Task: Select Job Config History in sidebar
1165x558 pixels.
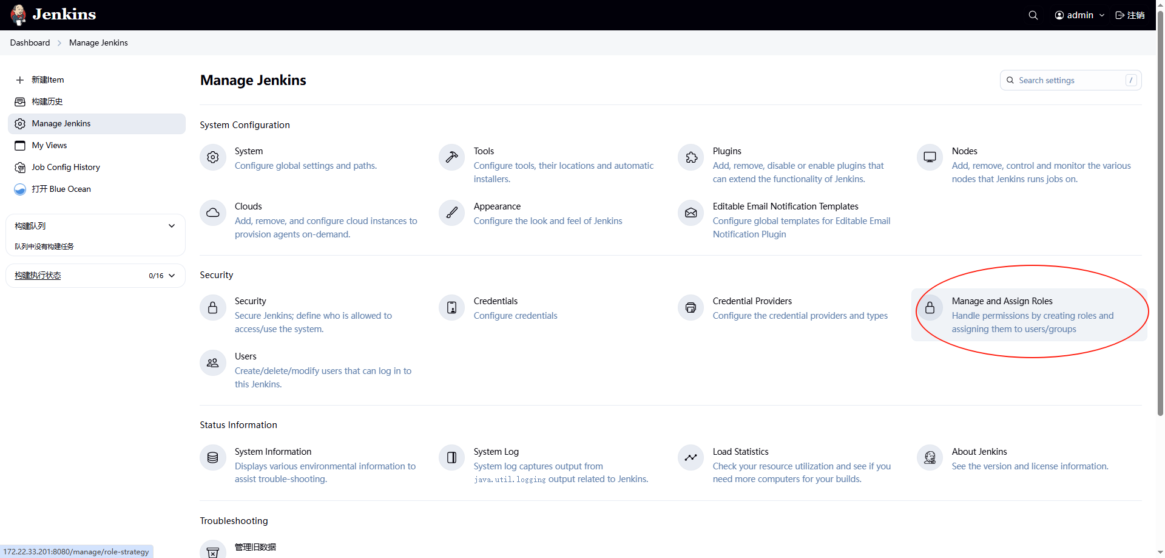Action: pyautogui.click(x=66, y=167)
